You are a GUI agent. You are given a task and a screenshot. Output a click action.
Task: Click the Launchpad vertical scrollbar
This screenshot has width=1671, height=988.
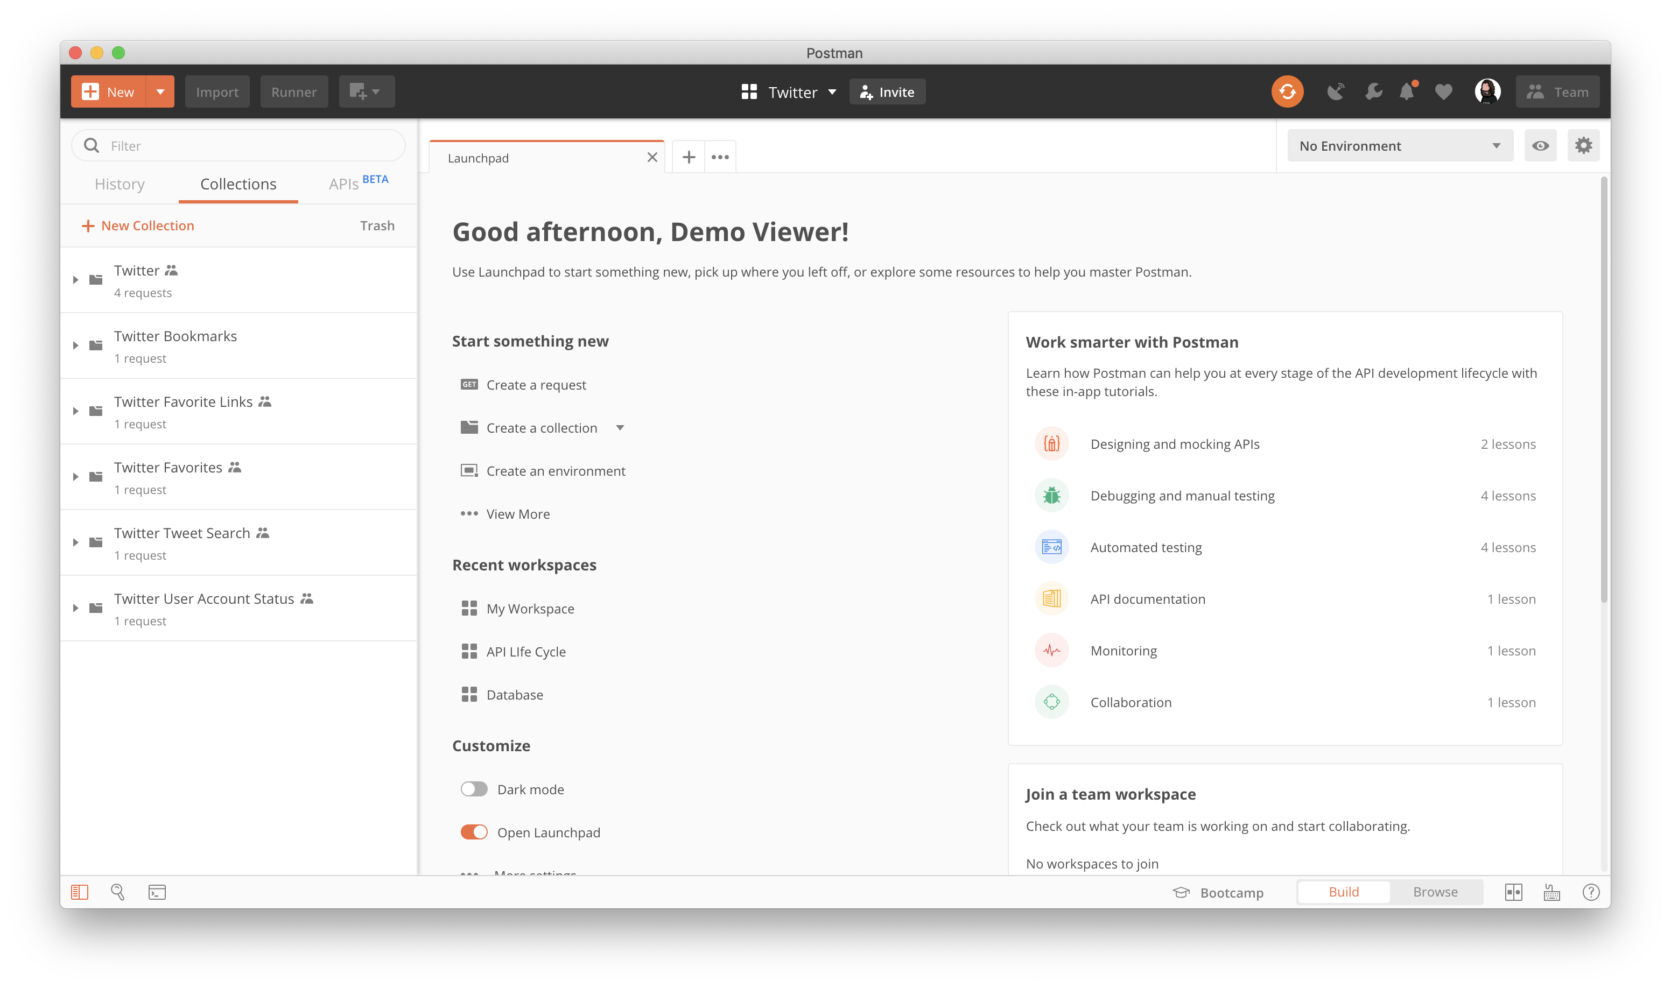pos(1604,390)
